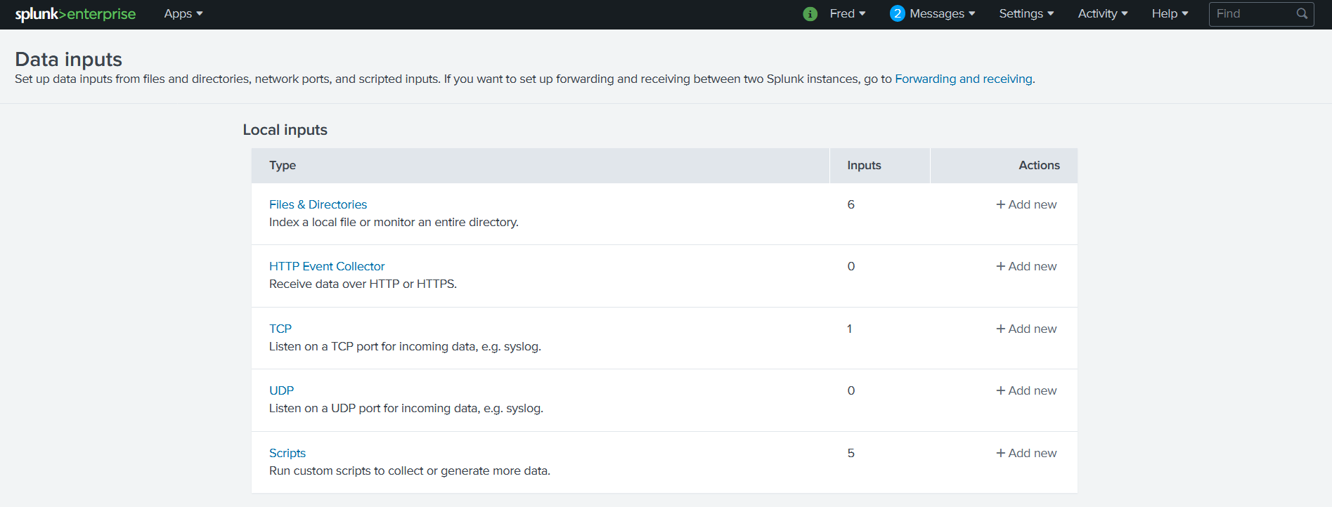
Task: Click into the Find search field
Action: tap(1253, 14)
